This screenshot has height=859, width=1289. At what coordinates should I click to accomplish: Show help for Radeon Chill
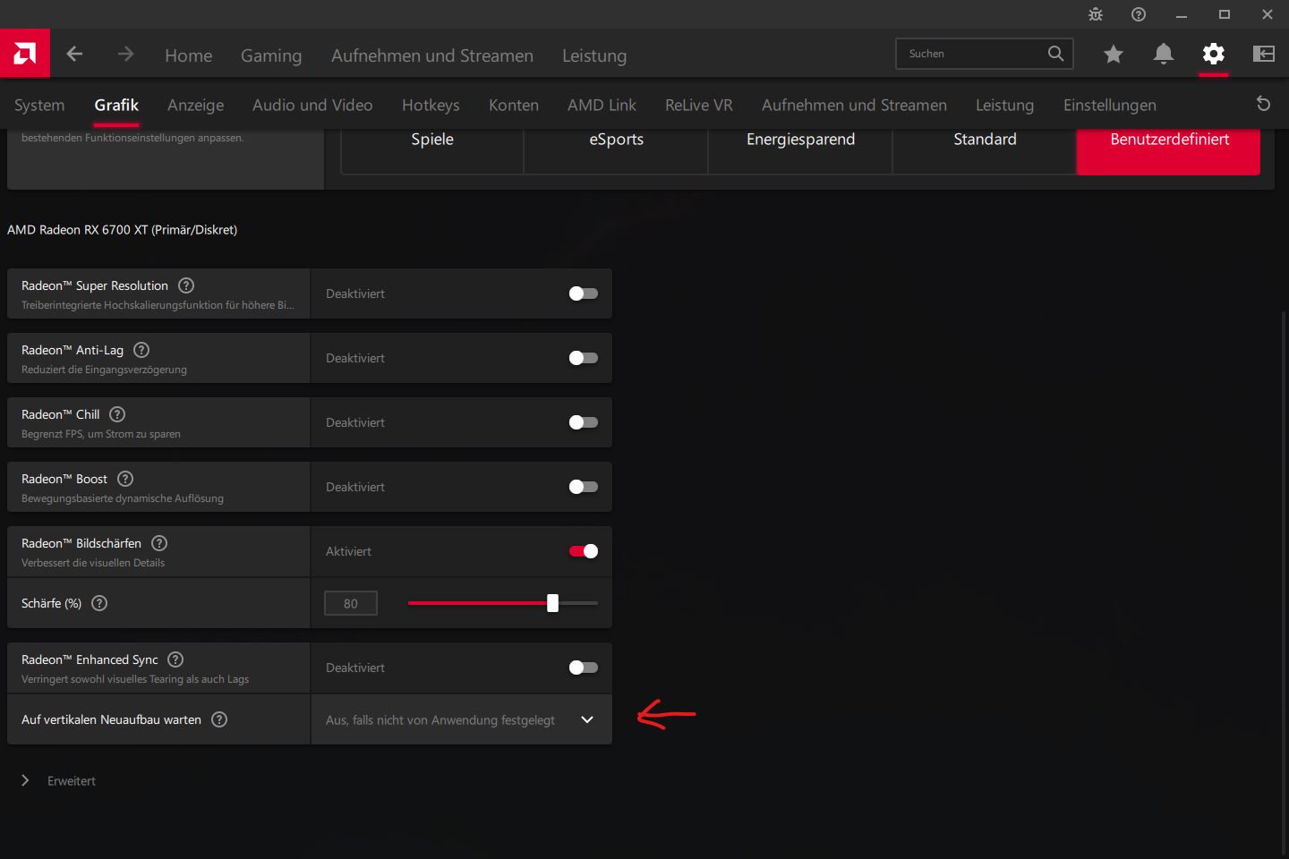pos(117,414)
